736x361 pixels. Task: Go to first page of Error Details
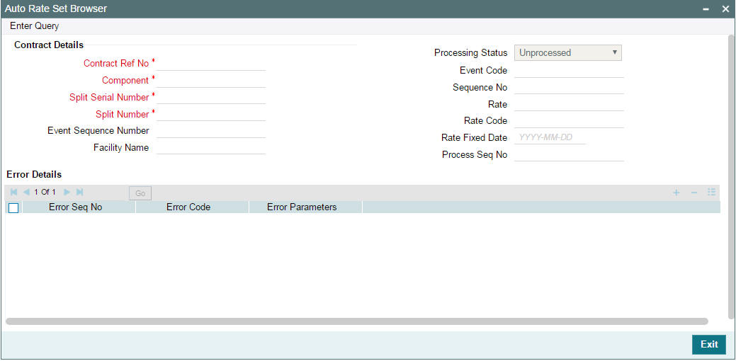click(13, 193)
